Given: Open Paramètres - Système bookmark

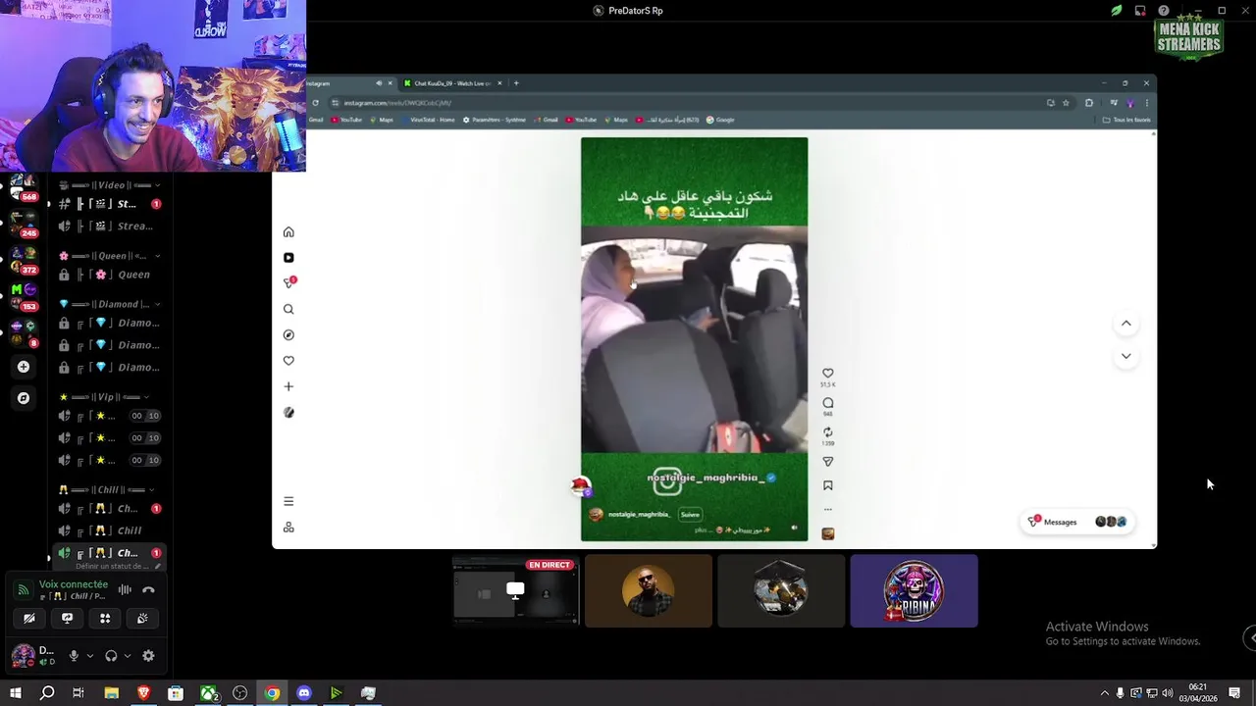Looking at the screenshot, I should (495, 120).
